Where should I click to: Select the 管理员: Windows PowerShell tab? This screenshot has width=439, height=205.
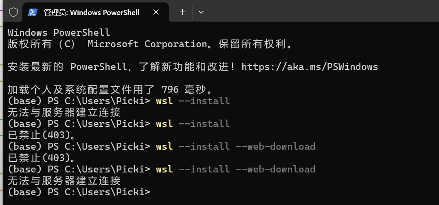91,13
